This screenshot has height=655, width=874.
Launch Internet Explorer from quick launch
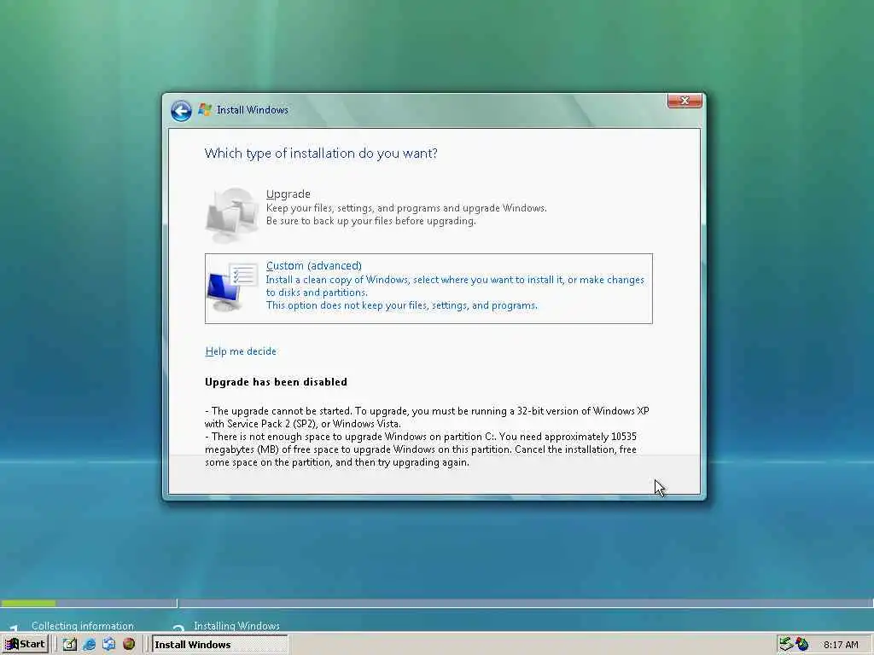pos(89,645)
